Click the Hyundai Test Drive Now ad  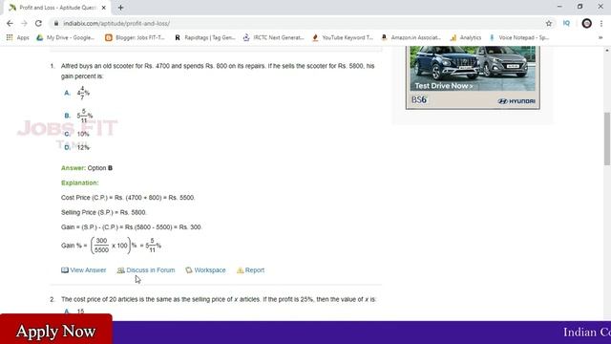pos(473,77)
